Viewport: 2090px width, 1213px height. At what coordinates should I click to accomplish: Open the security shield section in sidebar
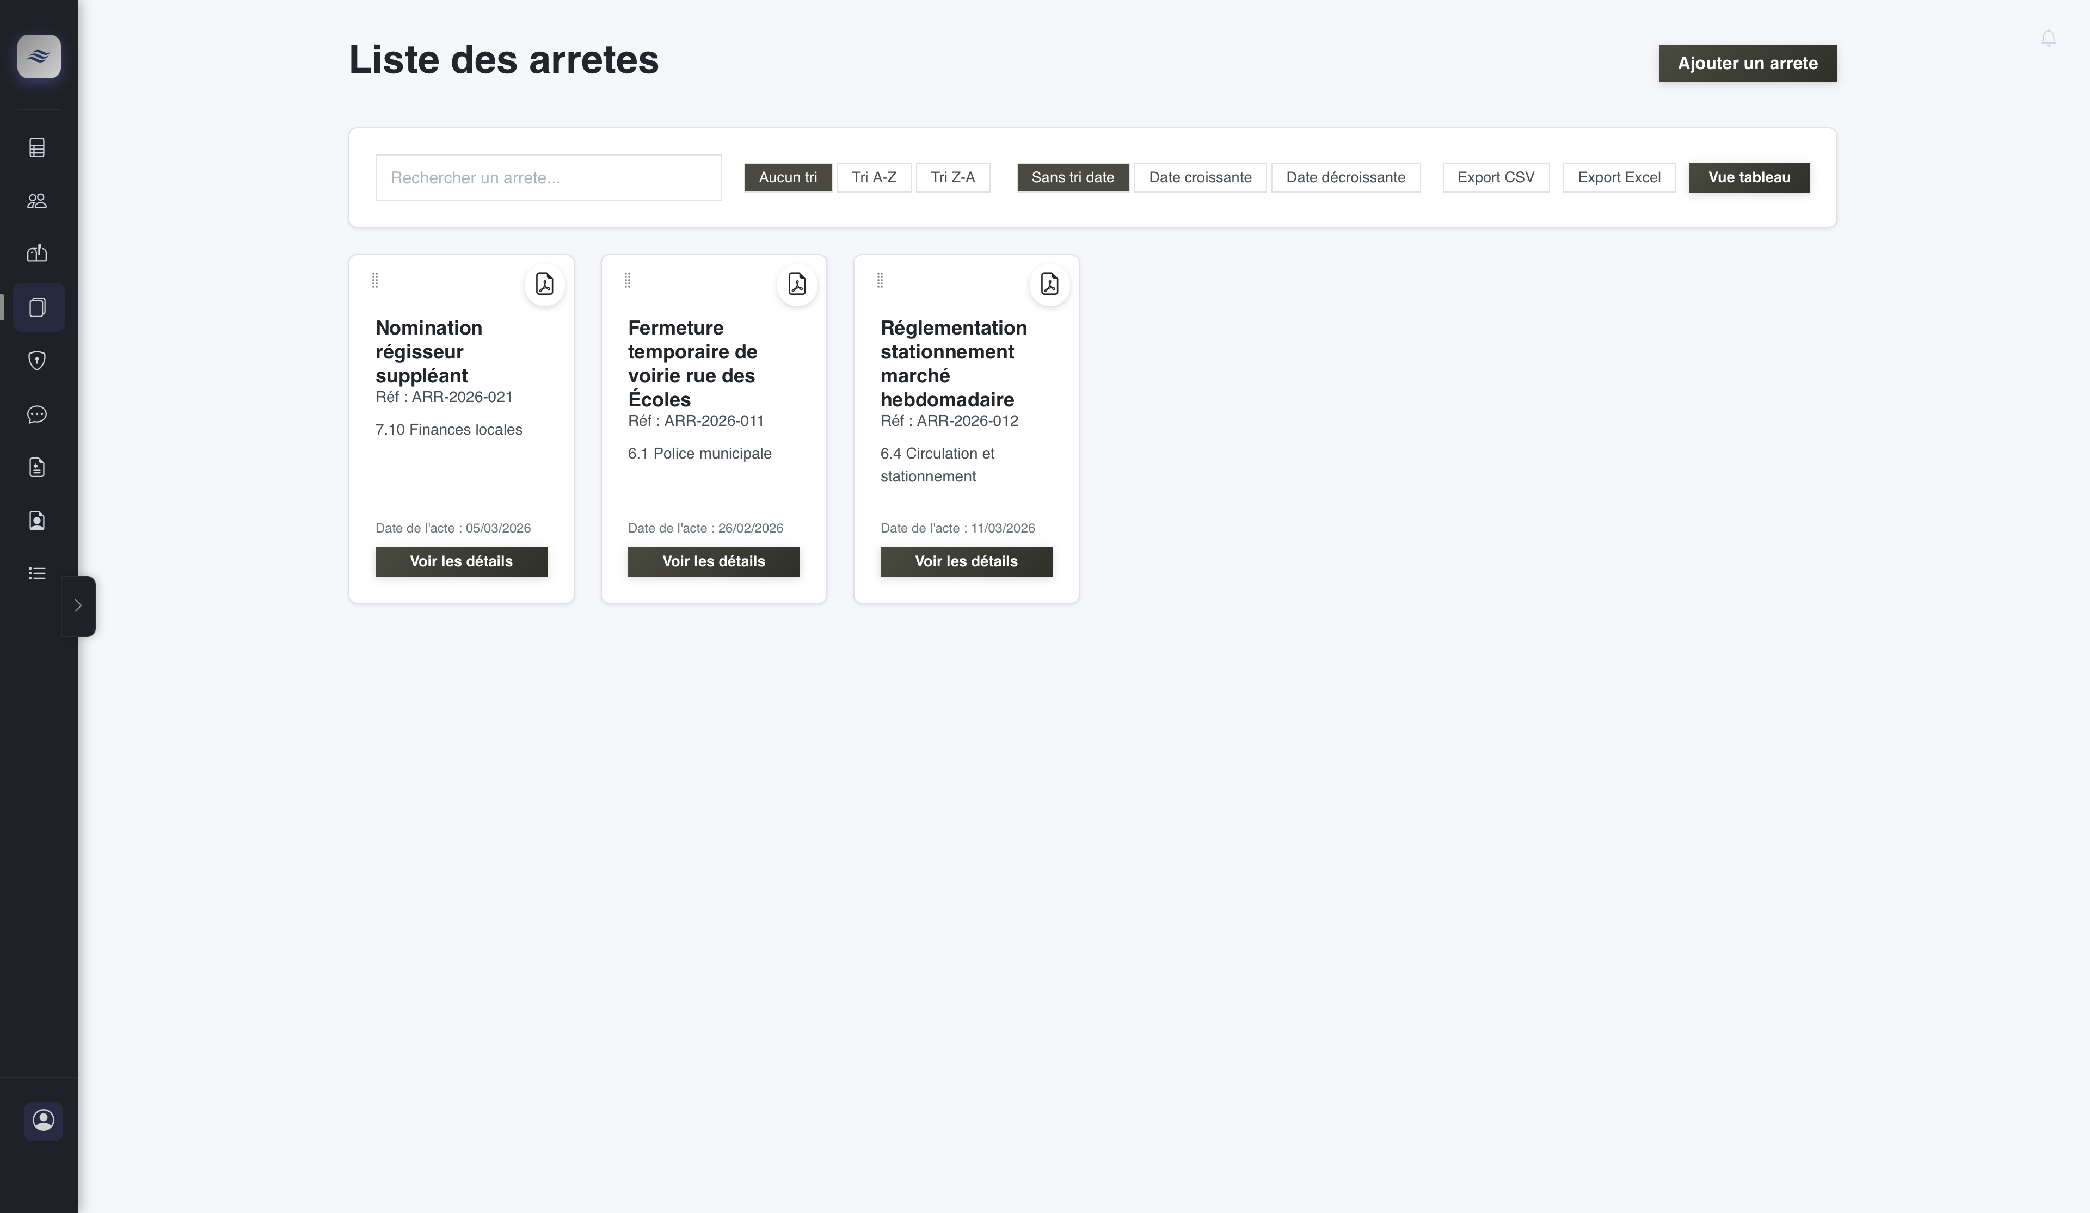[38, 360]
